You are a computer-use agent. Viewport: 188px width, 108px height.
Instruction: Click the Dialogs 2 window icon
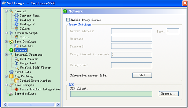[16, 24]
